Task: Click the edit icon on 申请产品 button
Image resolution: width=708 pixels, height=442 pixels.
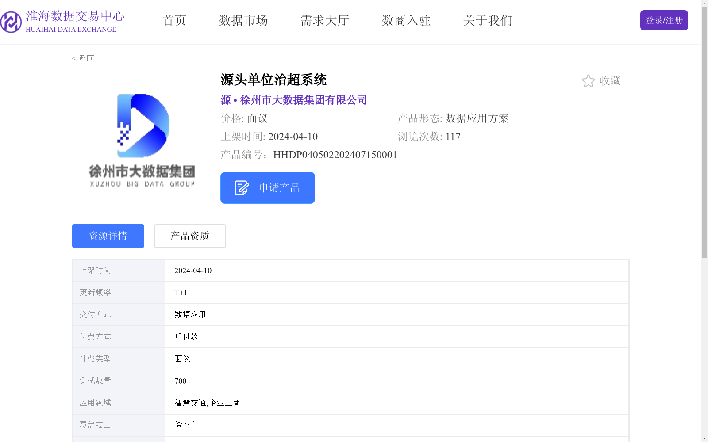Action: (x=242, y=188)
